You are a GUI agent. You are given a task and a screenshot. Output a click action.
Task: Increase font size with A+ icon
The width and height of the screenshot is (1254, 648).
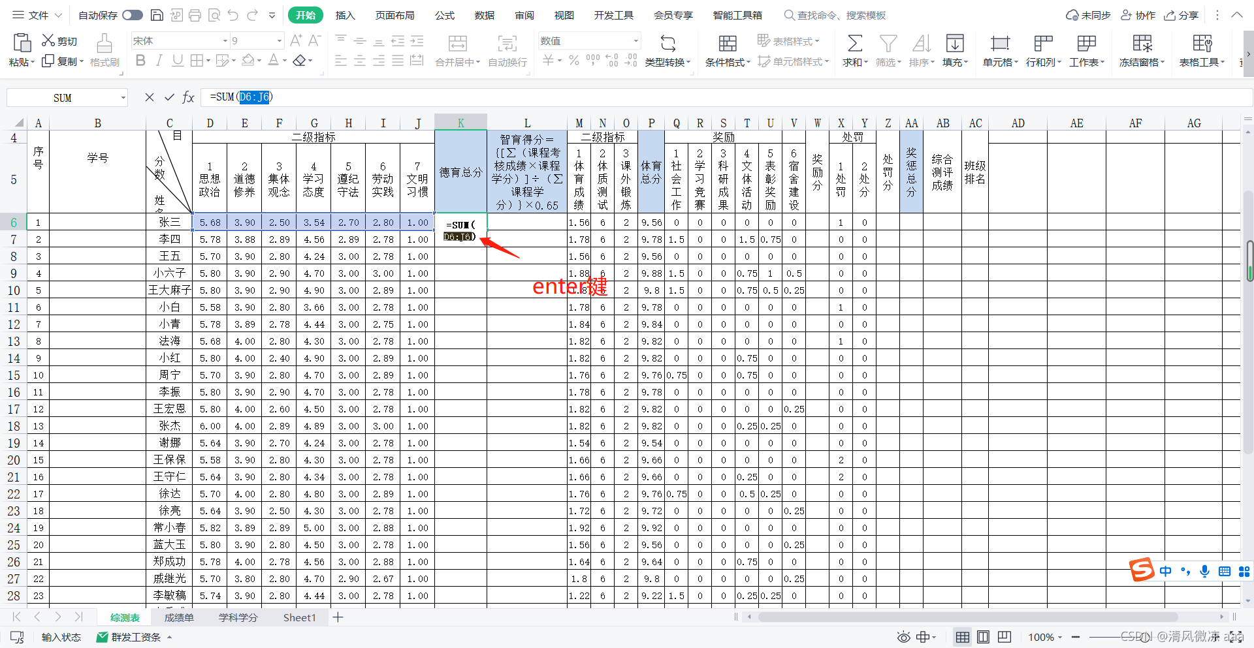296,40
